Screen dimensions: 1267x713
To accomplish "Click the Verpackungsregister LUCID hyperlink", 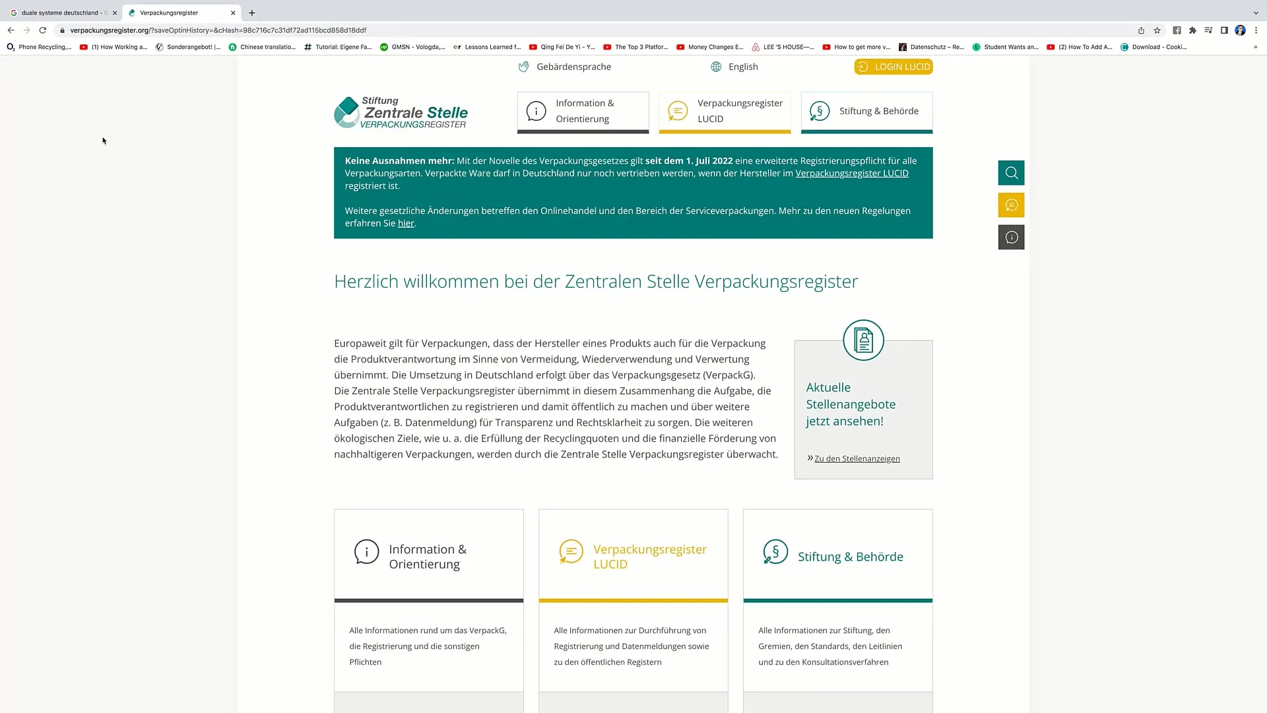I will [852, 173].
